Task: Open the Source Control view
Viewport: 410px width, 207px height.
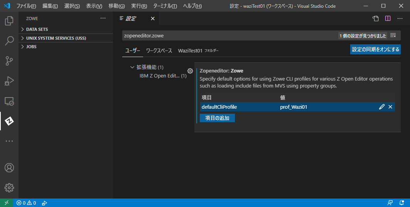Action: click(9, 61)
